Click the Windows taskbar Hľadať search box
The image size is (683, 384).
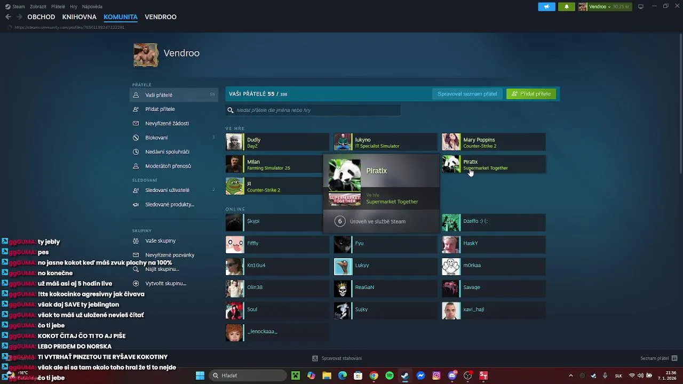tap(248, 375)
